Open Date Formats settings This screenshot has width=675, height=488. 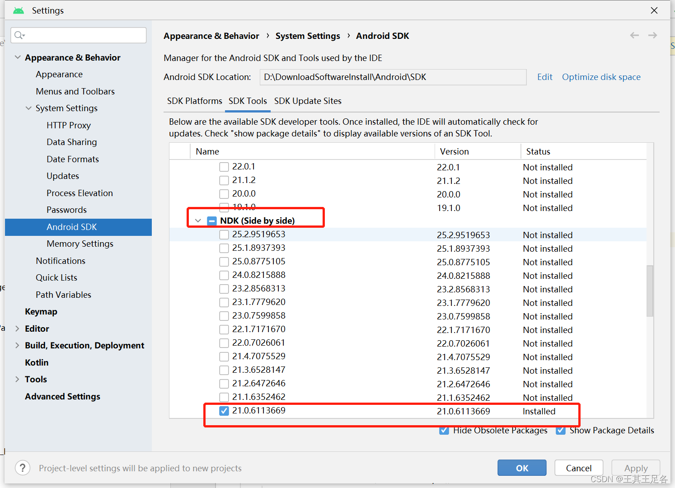tap(73, 159)
